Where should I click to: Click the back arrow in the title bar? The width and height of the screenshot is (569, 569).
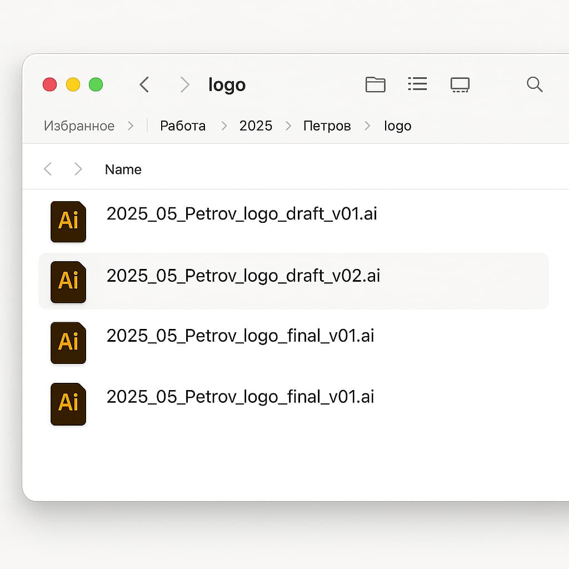(x=144, y=84)
